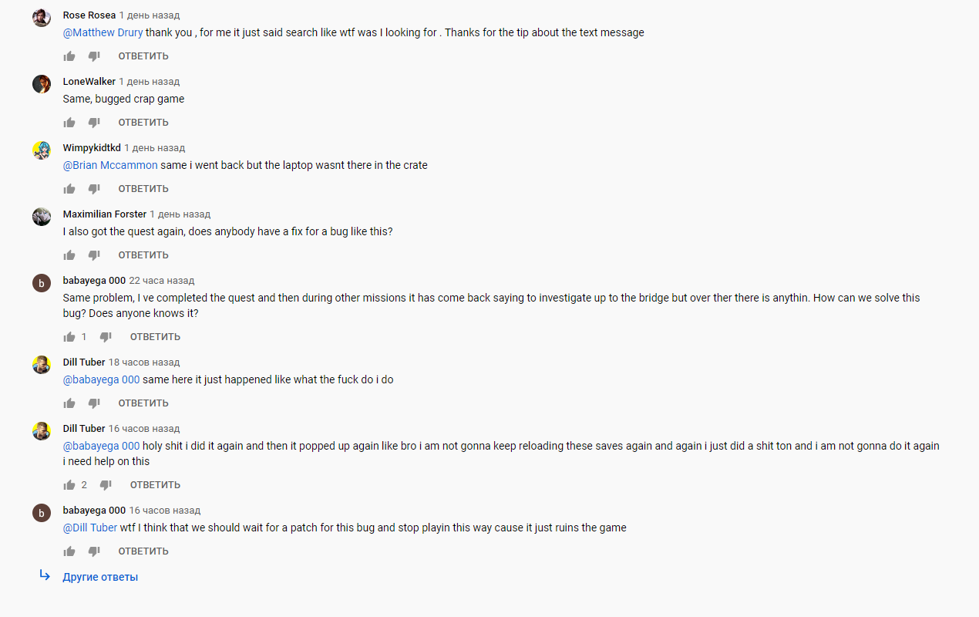Dislike Dill Tuber's 18 hours ago comment
The width and height of the screenshot is (979, 617).
click(x=94, y=403)
